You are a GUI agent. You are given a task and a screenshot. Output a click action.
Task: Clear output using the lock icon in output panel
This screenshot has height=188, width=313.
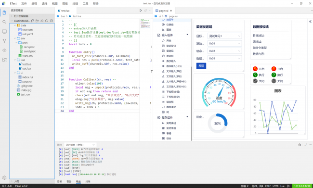(x=300, y=145)
